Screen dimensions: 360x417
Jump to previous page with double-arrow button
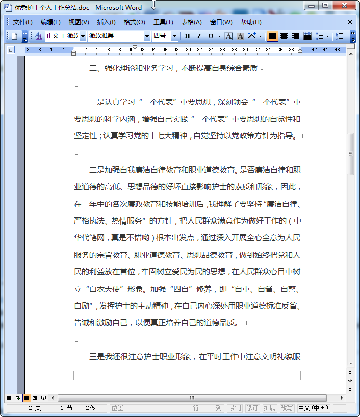click(350, 372)
